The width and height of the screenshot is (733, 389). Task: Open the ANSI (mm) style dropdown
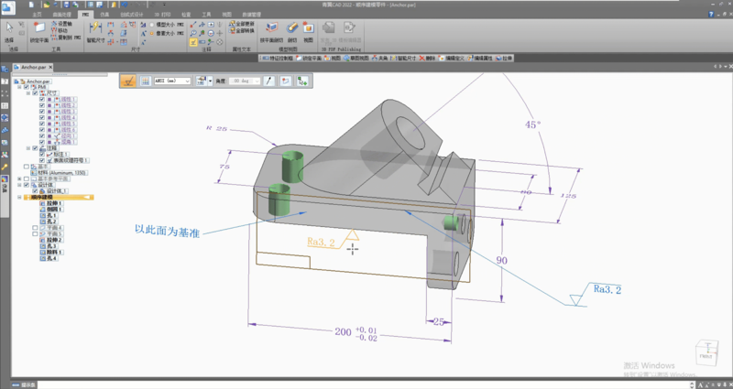(189, 81)
